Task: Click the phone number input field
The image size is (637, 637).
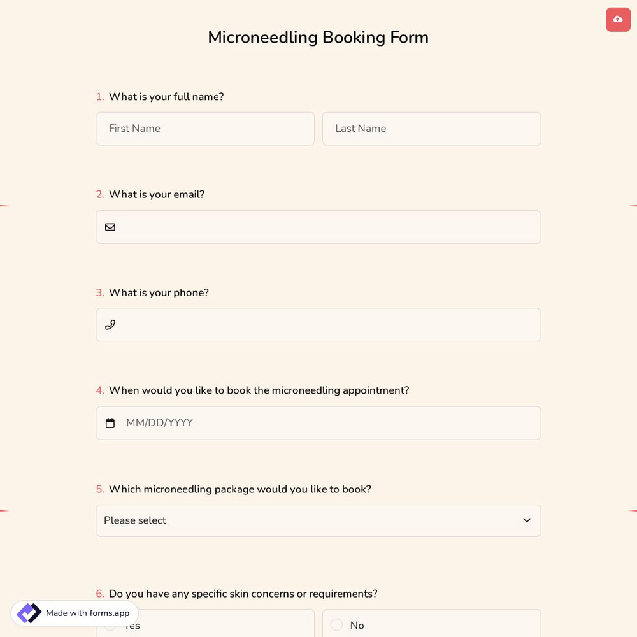Action: pyautogui.click(x=318, y=325)
